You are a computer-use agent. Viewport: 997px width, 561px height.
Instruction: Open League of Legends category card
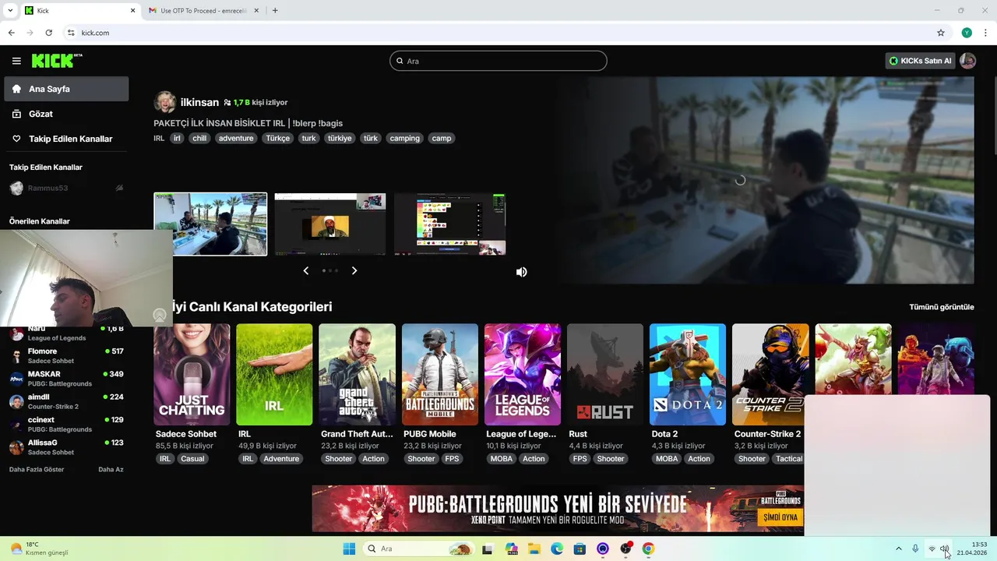coord(523,375)
